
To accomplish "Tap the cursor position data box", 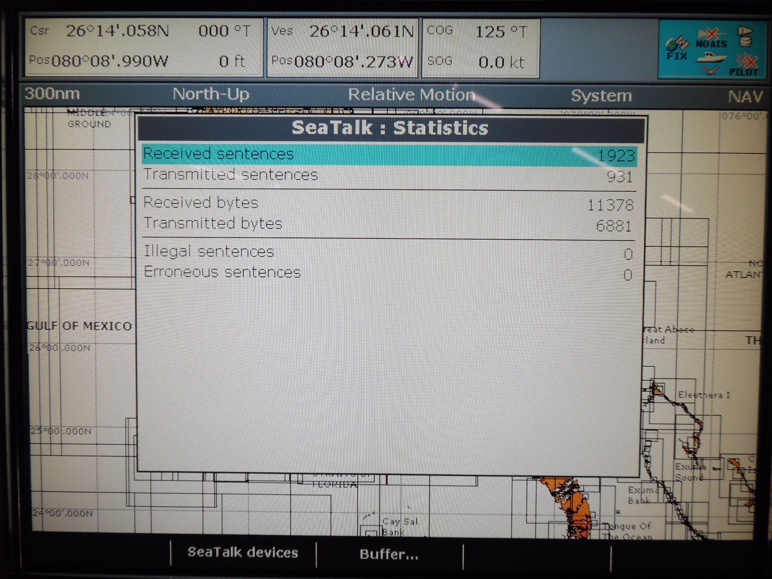I will point(144,47).
